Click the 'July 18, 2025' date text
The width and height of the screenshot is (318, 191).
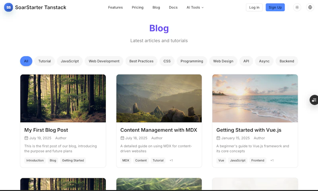point(136,138)
